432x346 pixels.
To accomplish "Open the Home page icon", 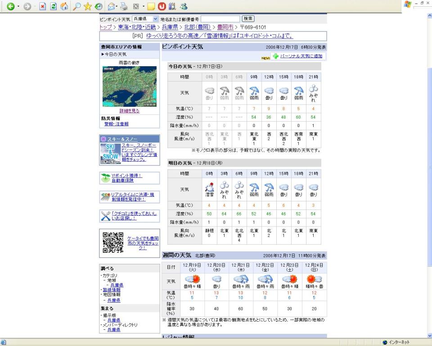I will coord(64,6).
